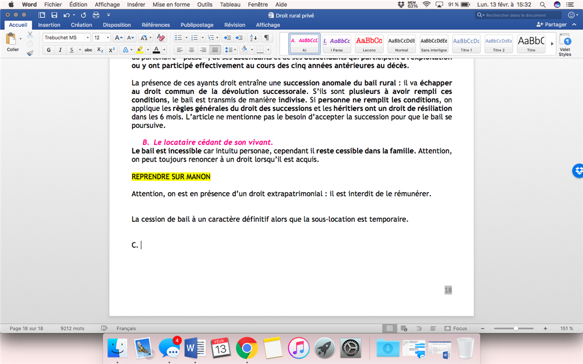This screenshot has height=364, width=583.
Task: Open the Tableau menu
Action: (230, 5)
